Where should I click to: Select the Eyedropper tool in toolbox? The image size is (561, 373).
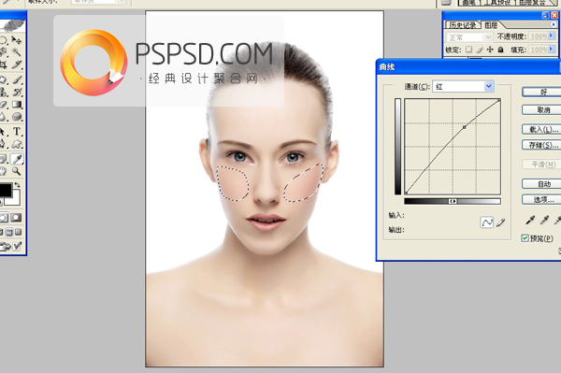pyautogui.click(x=17, y=159)
